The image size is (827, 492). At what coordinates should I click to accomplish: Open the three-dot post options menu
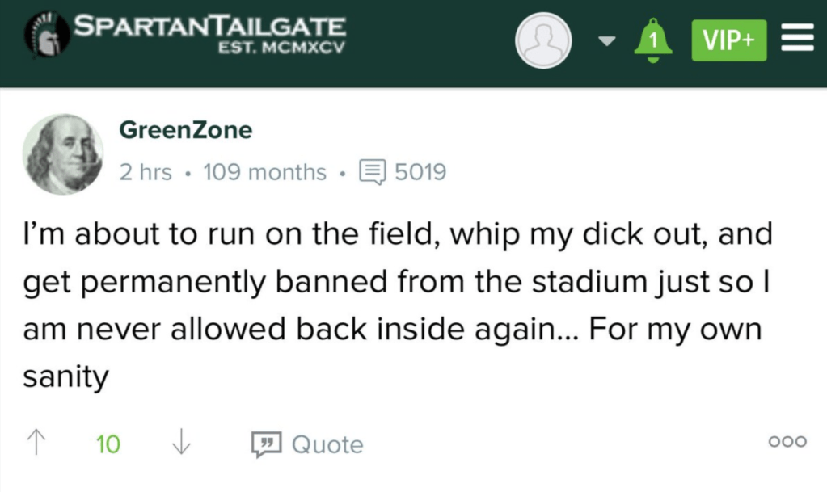click(x=788, y=441)
